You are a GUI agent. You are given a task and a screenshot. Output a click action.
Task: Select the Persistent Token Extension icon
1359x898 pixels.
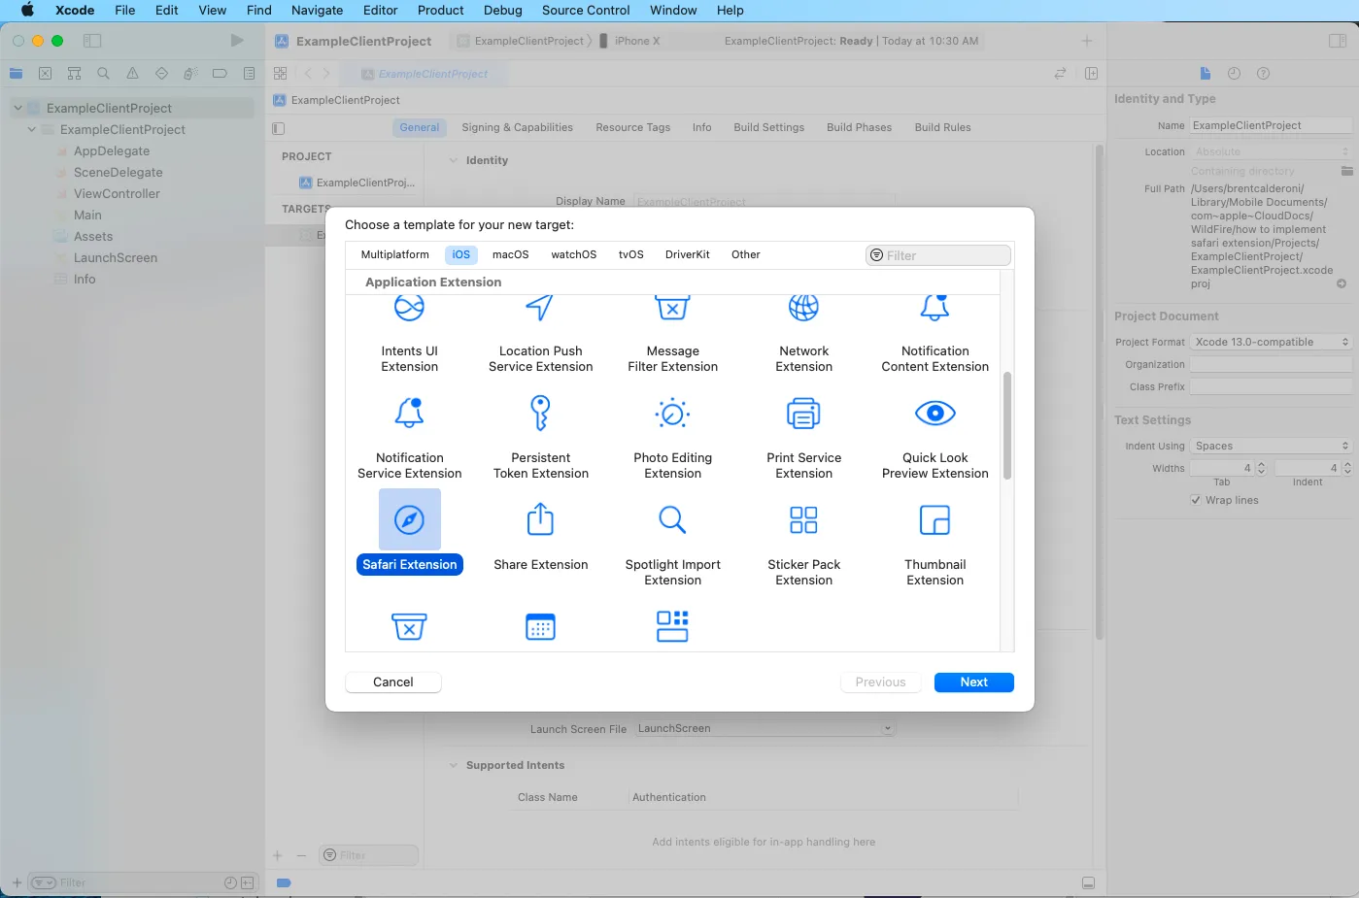[x=540, y=413]
